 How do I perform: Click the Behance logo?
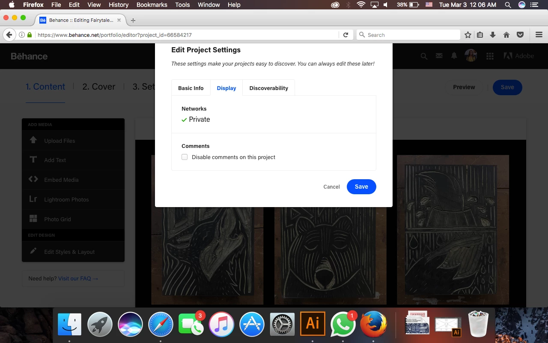(x=29, y=56)
